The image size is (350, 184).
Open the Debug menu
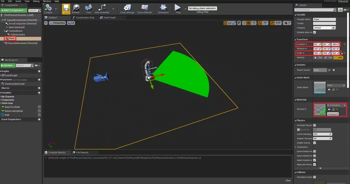(36, 1)
